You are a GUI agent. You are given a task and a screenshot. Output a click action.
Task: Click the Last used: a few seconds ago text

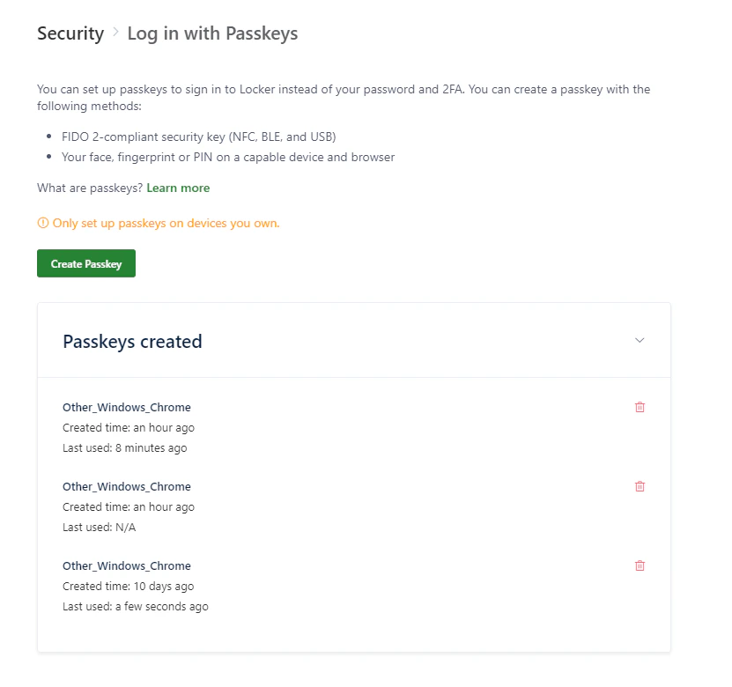(135, 606)
